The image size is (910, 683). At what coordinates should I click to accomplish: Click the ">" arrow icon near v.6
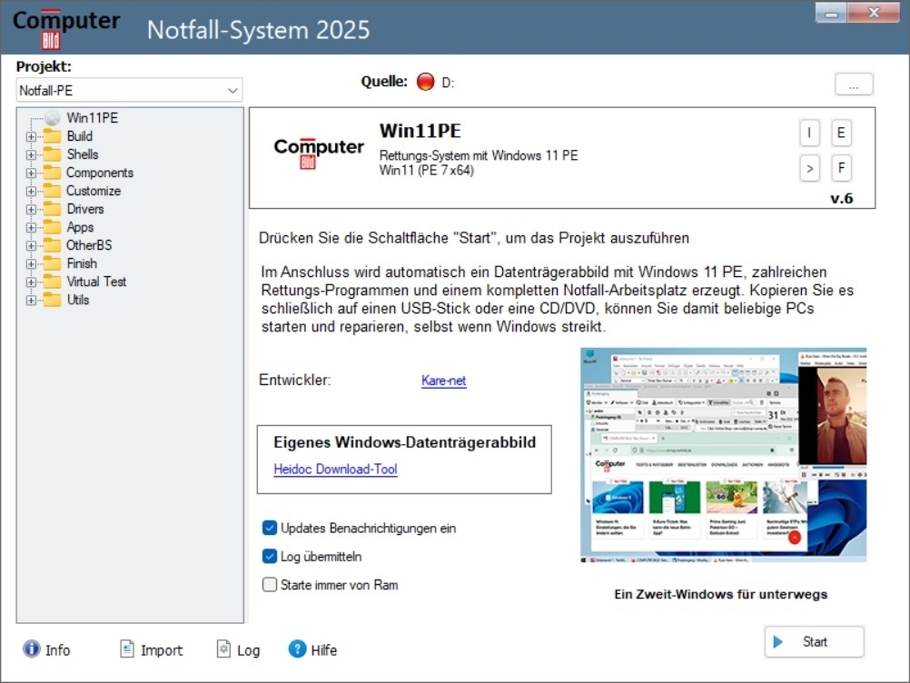(x=808, y=168)
